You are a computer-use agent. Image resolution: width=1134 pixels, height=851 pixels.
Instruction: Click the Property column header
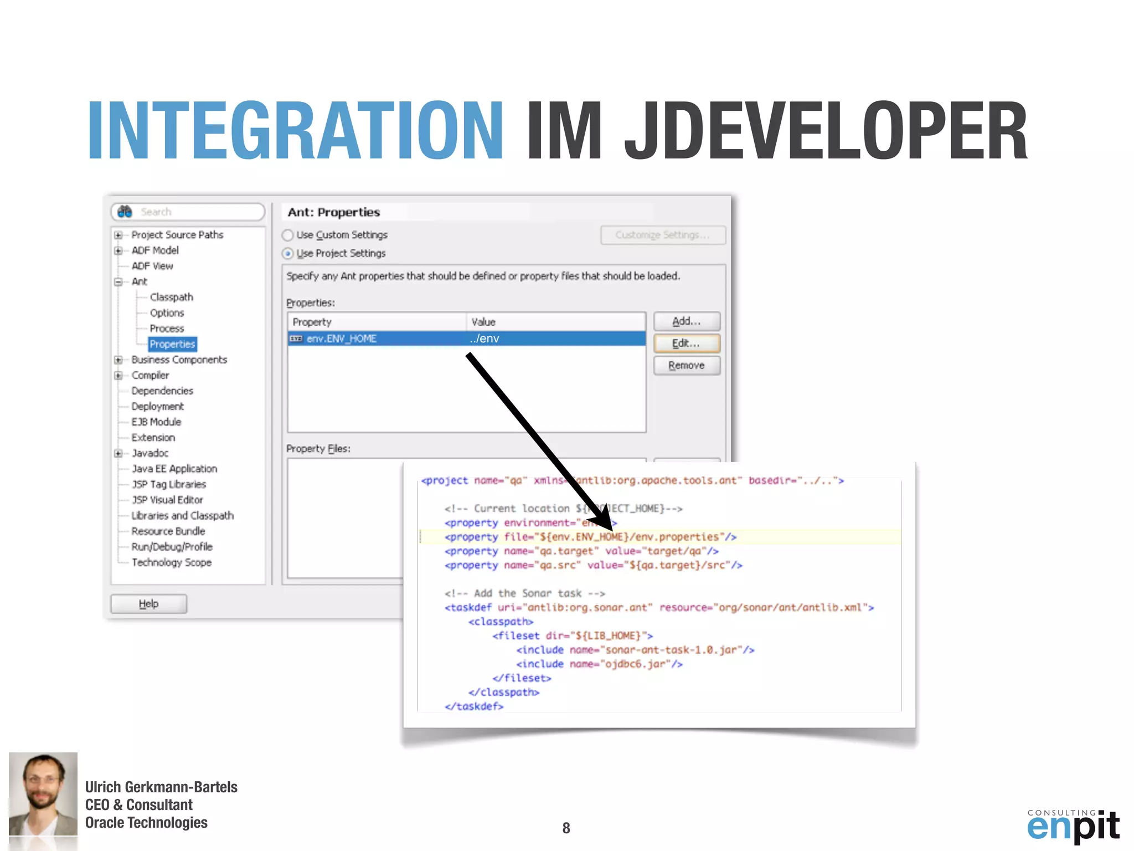coord(377,322)
